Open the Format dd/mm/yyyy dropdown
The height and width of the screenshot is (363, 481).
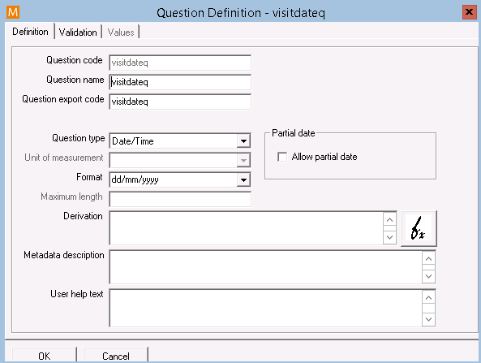pyautogui.click(x=243, y=180)
